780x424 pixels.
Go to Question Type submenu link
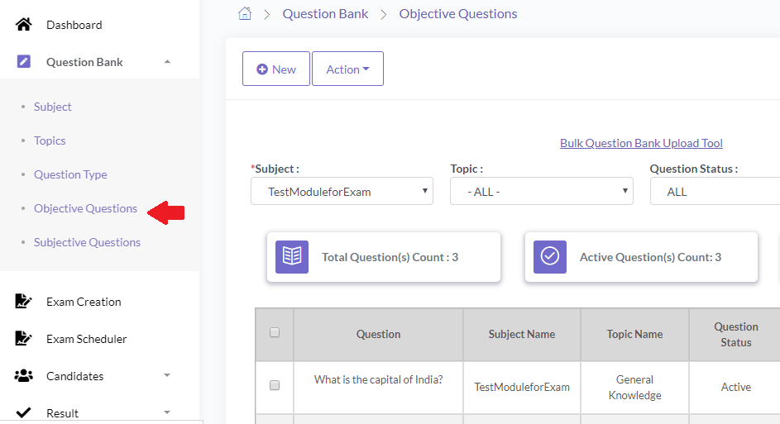click(x=70, y=174)
